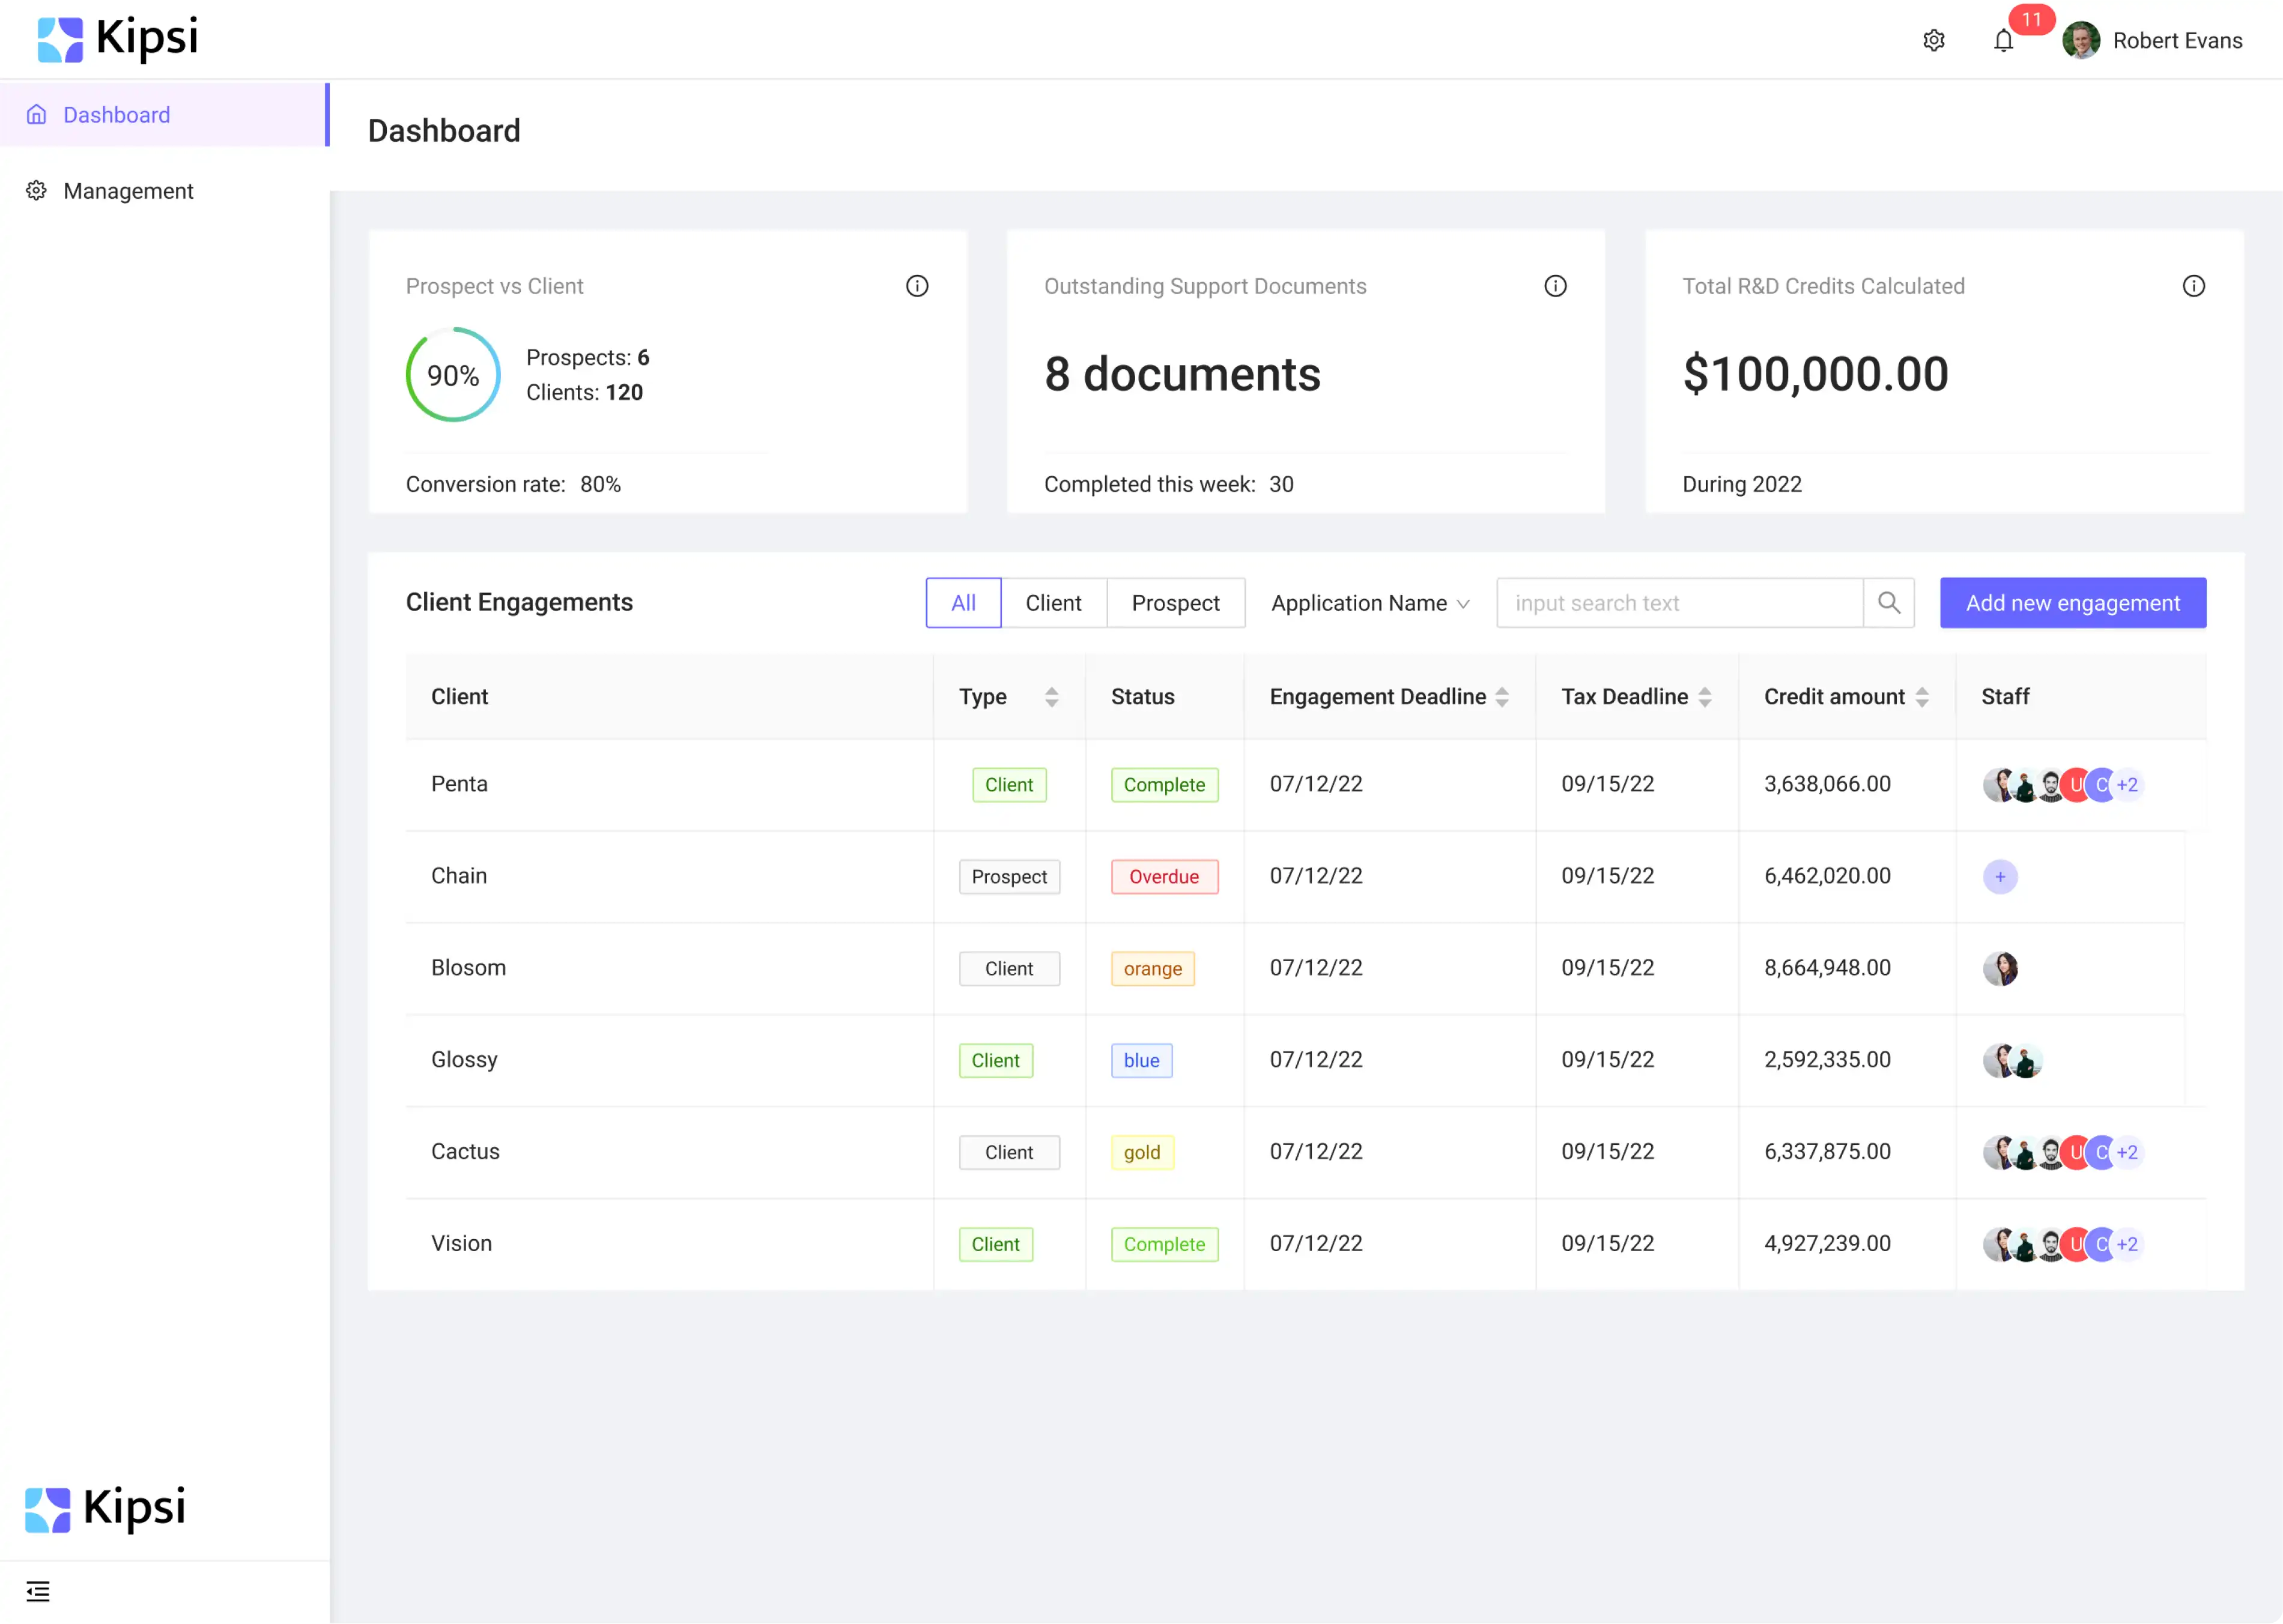The width and height of the screenshot is (2283, 1624).
Task: Collapse sidebar using bottom menu icon
Action: [x=38, y=1590]
